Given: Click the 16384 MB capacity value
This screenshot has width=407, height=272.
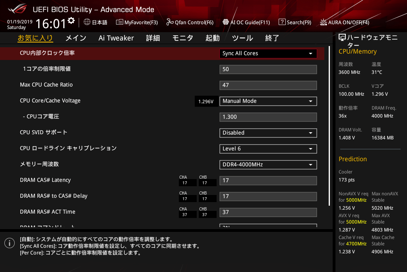Looking at the screenshot, I should click(383, 138).
